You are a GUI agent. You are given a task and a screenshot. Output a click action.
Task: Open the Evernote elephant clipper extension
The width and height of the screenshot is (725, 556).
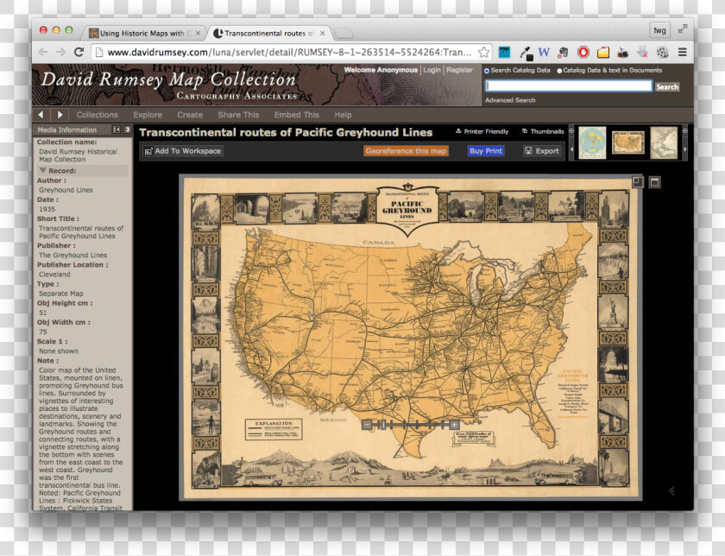pyautogui.click(x=563, y=53)
